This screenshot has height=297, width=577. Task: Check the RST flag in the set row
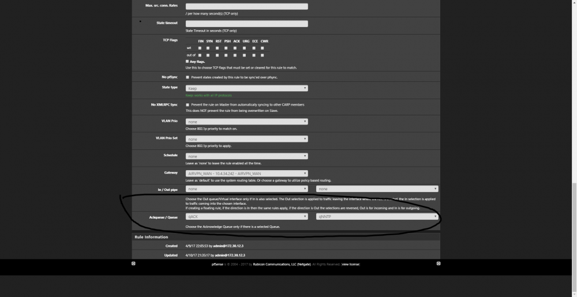click(x=217, y=48)
